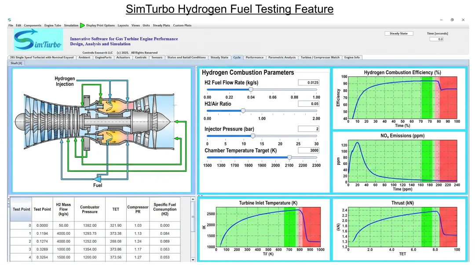
Task: Open the Units menu
Action: (146, 25)
